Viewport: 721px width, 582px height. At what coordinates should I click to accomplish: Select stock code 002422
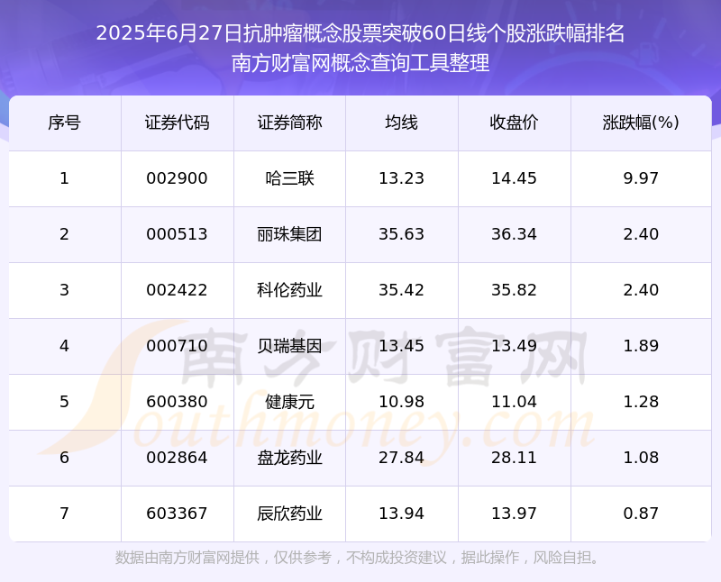[177, 290]
